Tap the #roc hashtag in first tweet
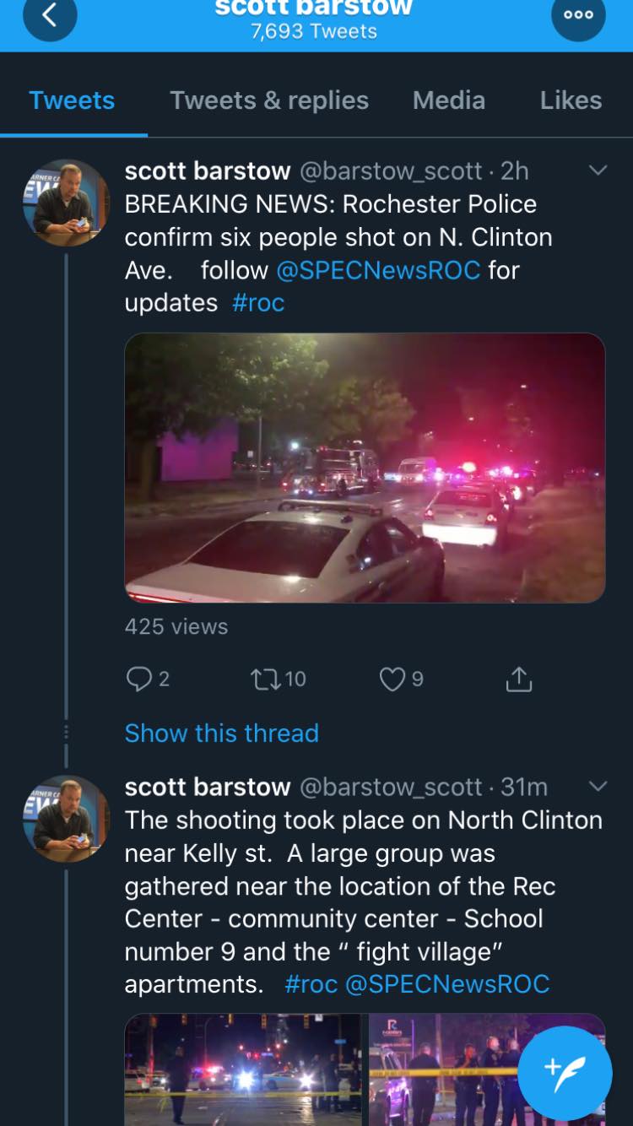633x1126 pixels. coord(258,303)
